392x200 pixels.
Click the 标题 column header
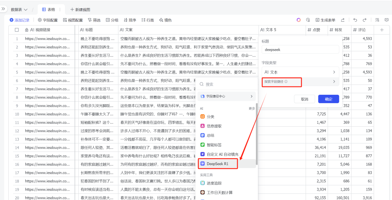98,30
